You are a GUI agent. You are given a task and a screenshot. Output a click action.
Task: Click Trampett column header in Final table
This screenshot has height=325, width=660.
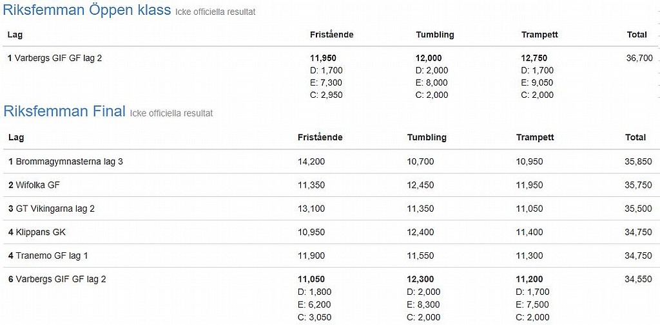535,138
